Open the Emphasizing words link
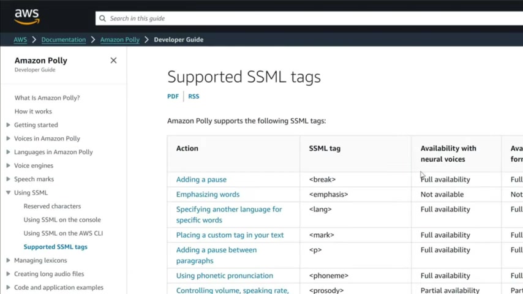 click(208, 194)
